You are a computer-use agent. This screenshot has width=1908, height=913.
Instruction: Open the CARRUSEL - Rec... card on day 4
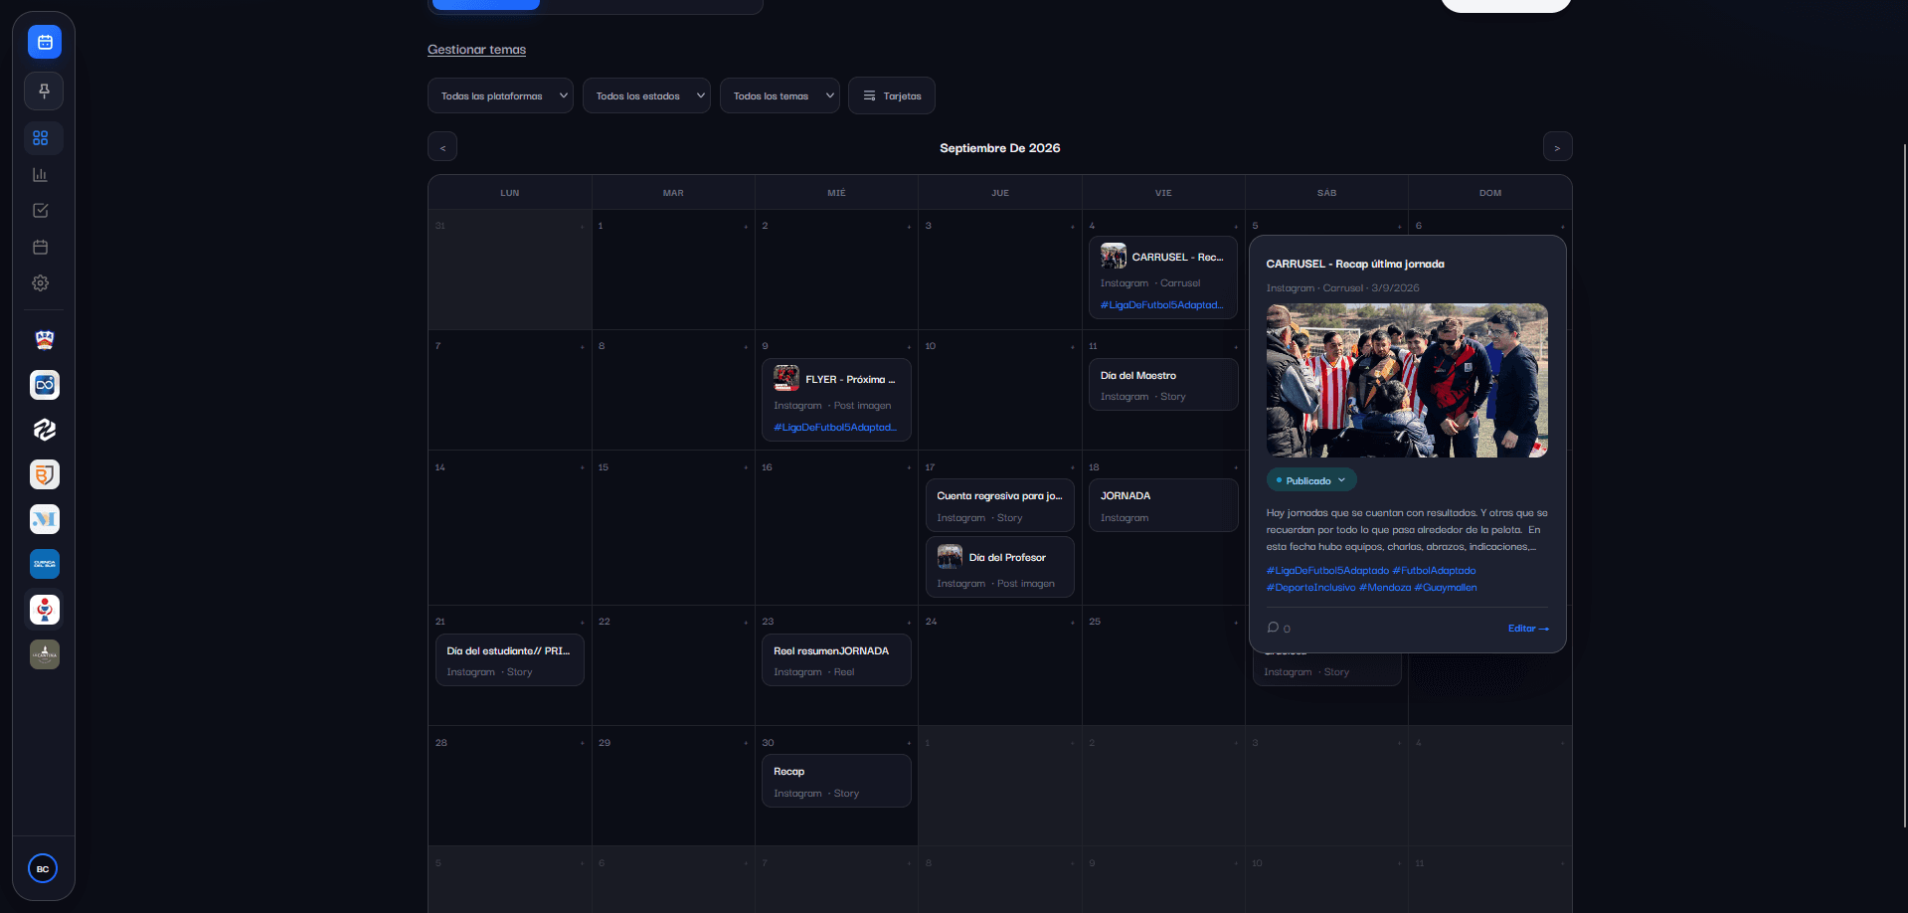[1163, 277]
